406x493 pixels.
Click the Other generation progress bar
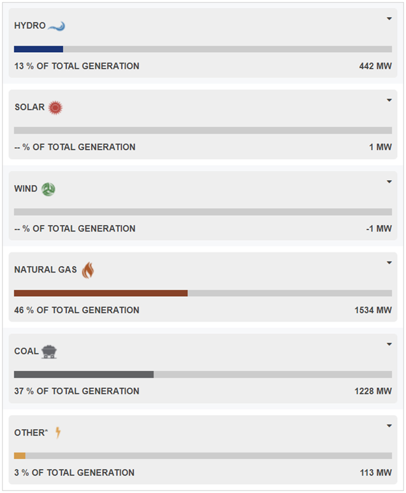click(203, 456)
